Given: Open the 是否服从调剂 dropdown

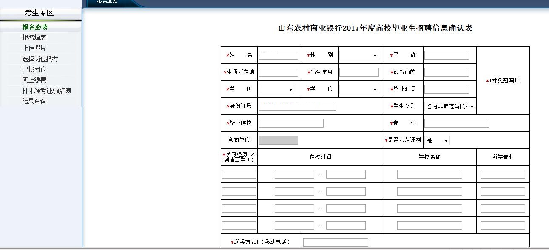Looking at the screenshot, I should 437,140.
